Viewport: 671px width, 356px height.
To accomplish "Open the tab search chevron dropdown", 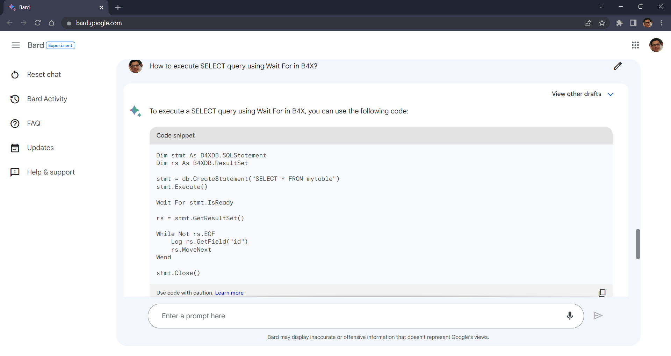I will (601, 7).
